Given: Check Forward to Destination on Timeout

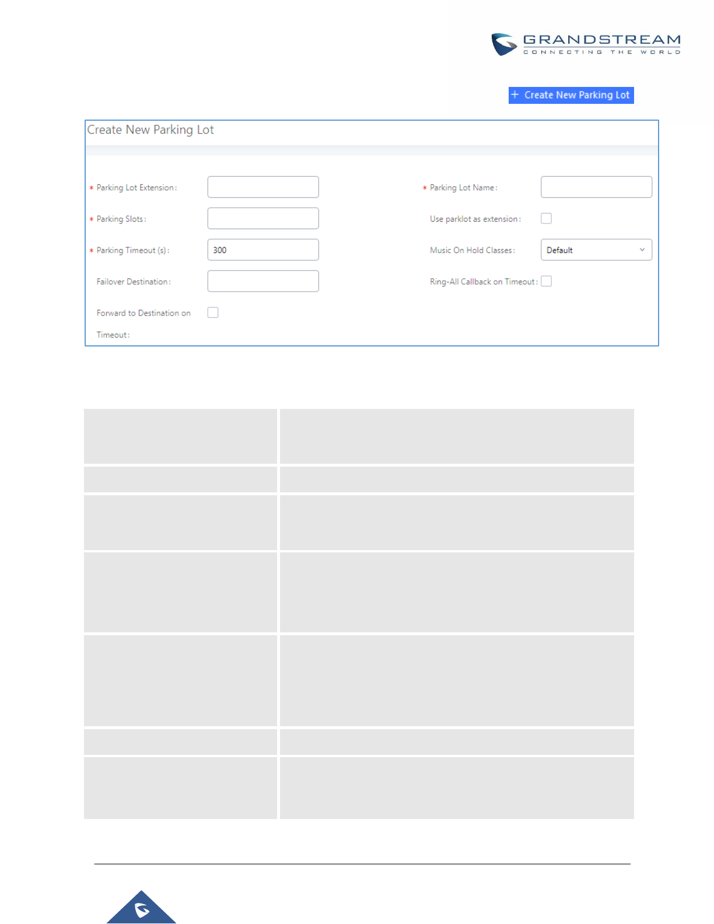Looking at the screenshot, I should click(213, 313).
